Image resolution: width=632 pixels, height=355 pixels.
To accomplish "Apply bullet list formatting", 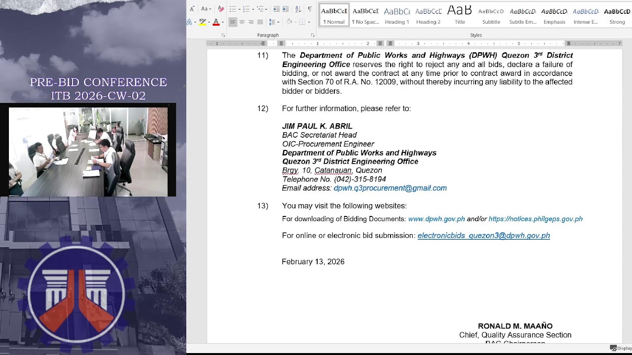I will [x=233, y=9].
